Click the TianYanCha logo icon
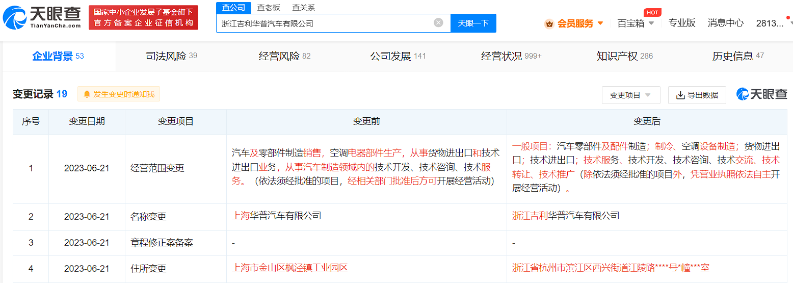The height and width of the screenshot is (283, 793). click(x=14, y=18)
